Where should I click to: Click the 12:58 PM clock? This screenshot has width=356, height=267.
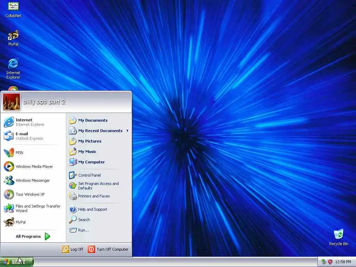pos(343,262)
